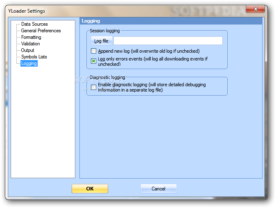
Task: Focus the log file path field
Action: [x=168, y=41]
